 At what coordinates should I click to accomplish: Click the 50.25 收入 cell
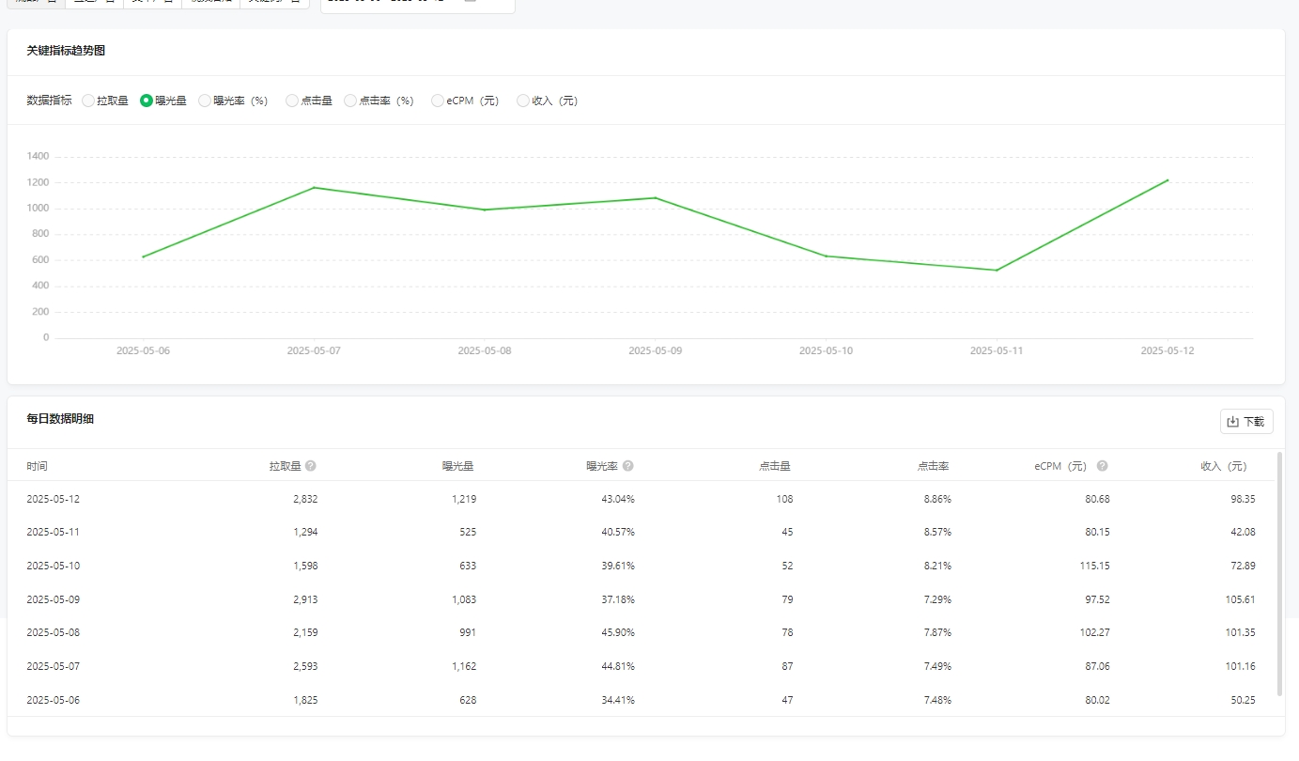click(1241, 700)
